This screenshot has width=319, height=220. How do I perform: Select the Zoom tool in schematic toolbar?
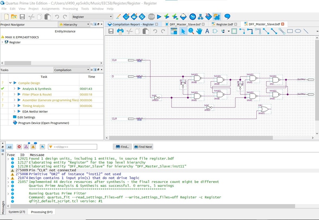191,31
